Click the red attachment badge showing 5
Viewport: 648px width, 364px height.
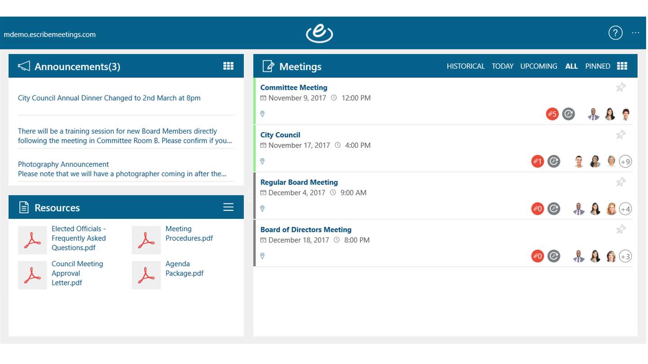click(x=552, y=114)
